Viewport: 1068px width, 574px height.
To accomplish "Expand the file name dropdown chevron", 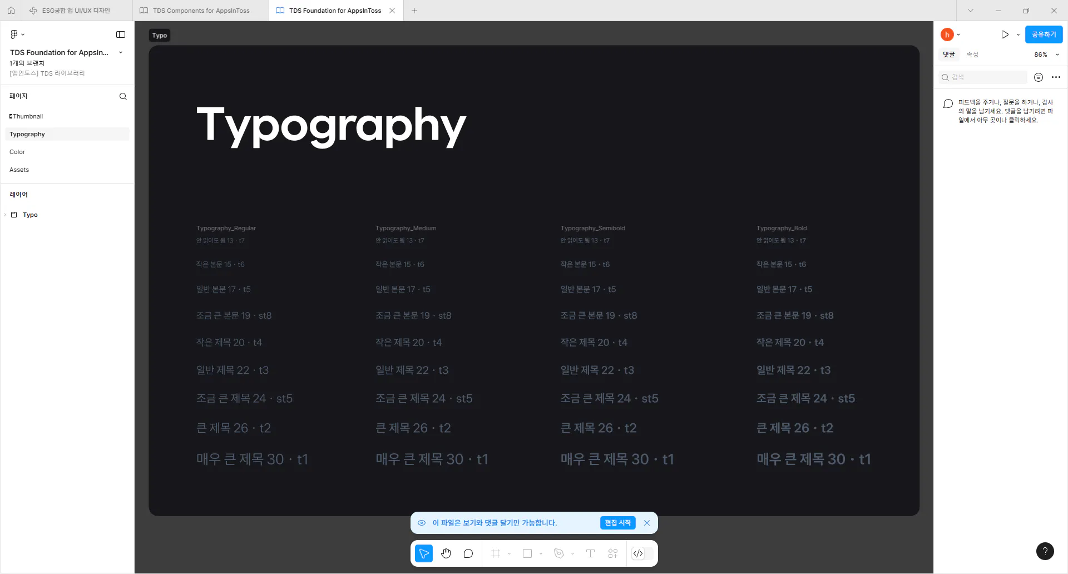I will tap(121, 52).
